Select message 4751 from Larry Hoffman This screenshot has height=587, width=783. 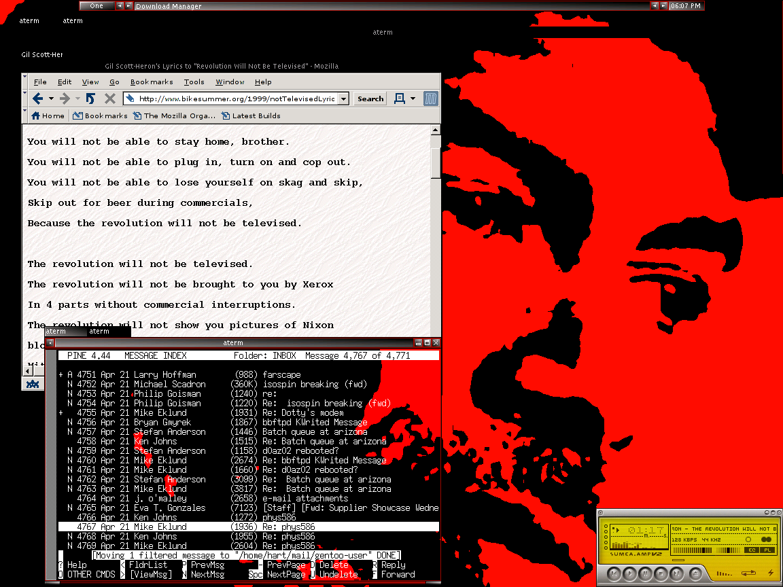(x=249, y=374)
